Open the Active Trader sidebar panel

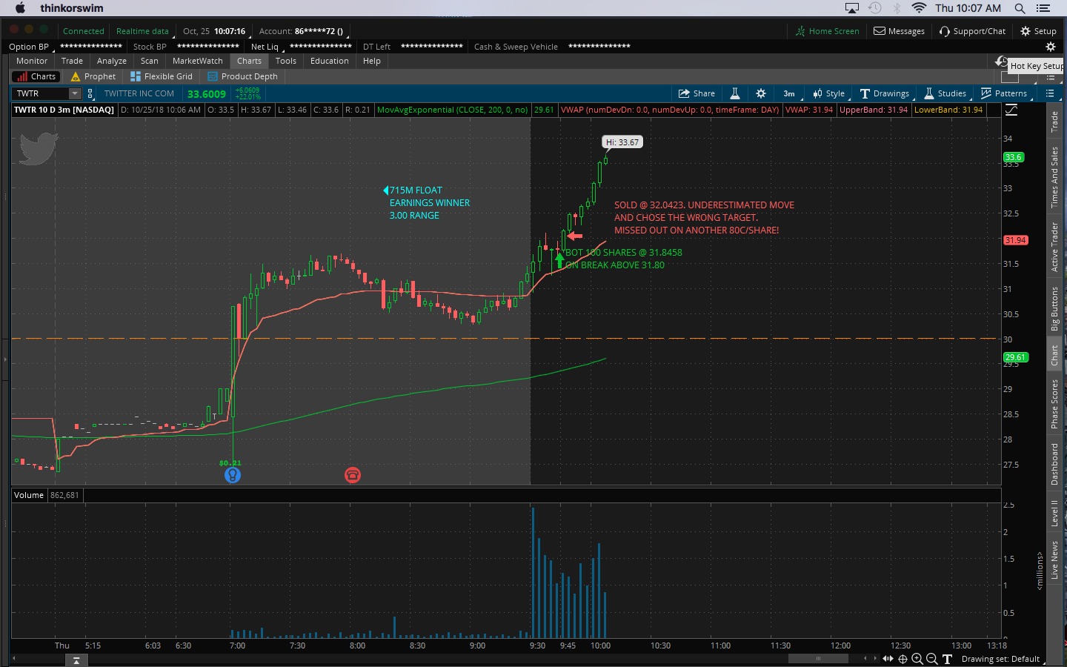coord(1054,247)
